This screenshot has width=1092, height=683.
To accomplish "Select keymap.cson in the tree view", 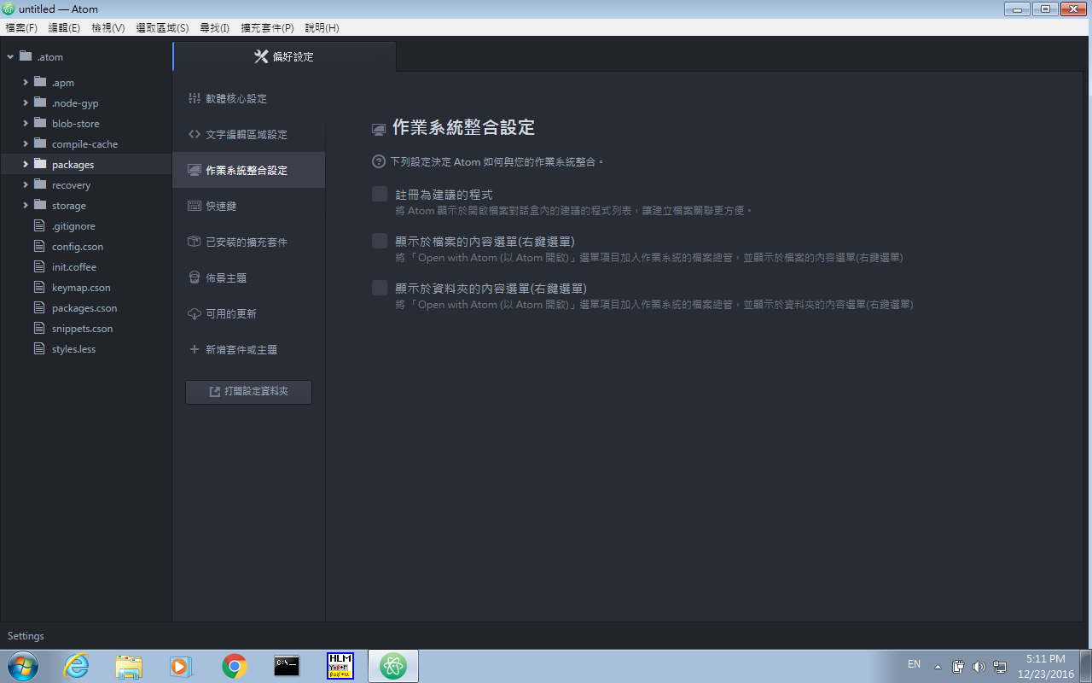I will point(81,288).
